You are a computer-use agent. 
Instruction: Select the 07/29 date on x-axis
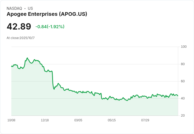coord(145,120)
